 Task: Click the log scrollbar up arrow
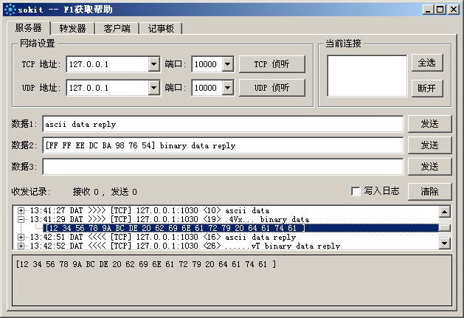pyautogui.click(x=445, y=212)
